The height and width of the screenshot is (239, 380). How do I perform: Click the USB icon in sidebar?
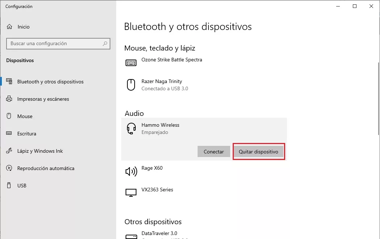tap(10, 186)
